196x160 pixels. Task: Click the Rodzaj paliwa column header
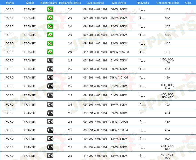(x=49, y=3)
